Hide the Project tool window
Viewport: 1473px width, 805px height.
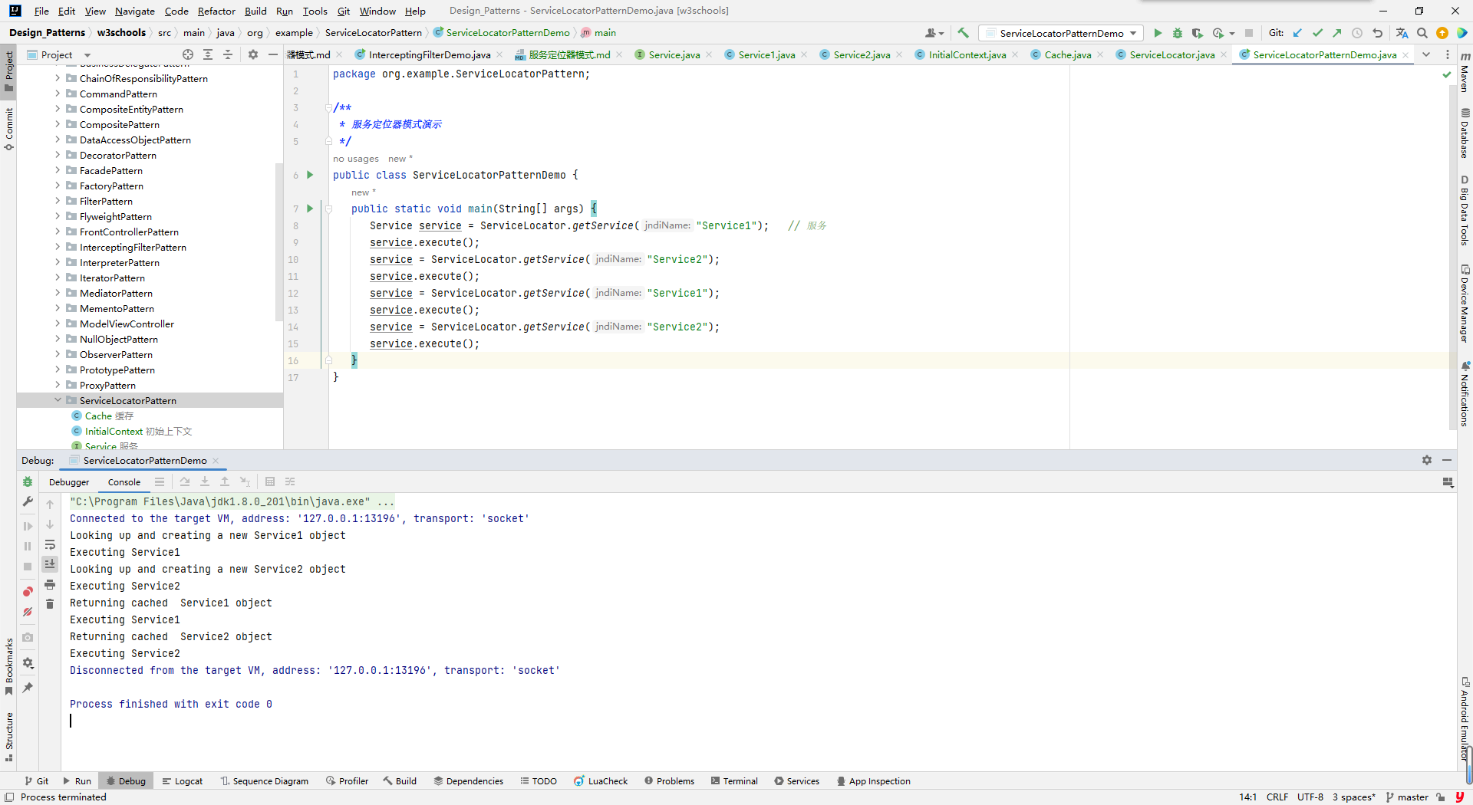coord(272,54)
